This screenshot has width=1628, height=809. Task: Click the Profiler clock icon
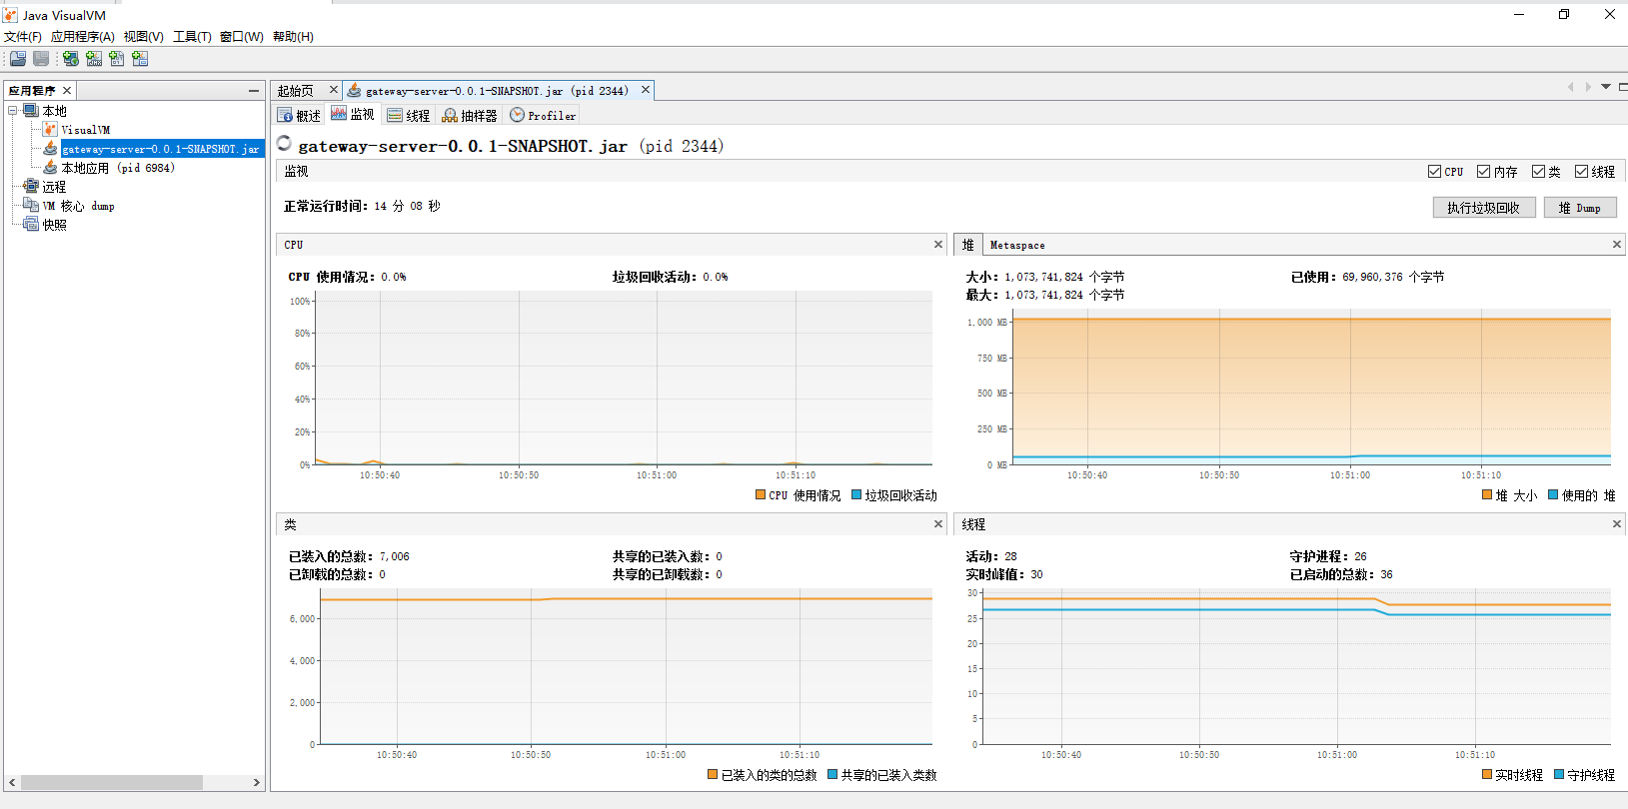[x=517, y=115]
